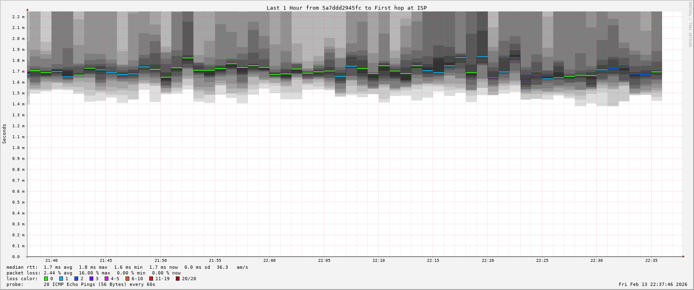Select the 1.0 m y-axis tick label
This screenshot has height=290, width=694.
(18, 148)
